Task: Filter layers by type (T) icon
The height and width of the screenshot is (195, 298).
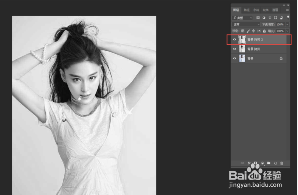Action: coord(270,18)
